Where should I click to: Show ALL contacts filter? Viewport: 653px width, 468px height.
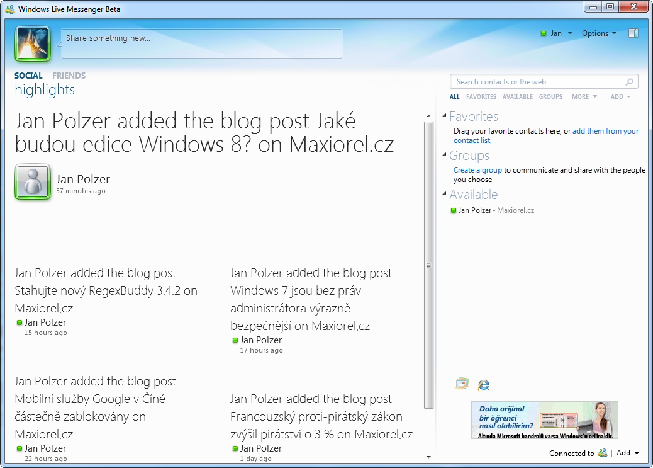coord(454,97)
